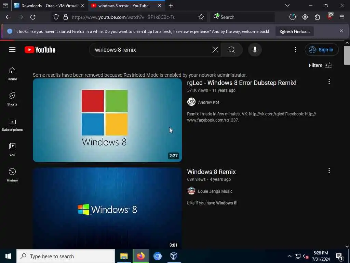Viewport: 350px width, 263px height.
Task: Click the YouTube logo
Action: 40,50
